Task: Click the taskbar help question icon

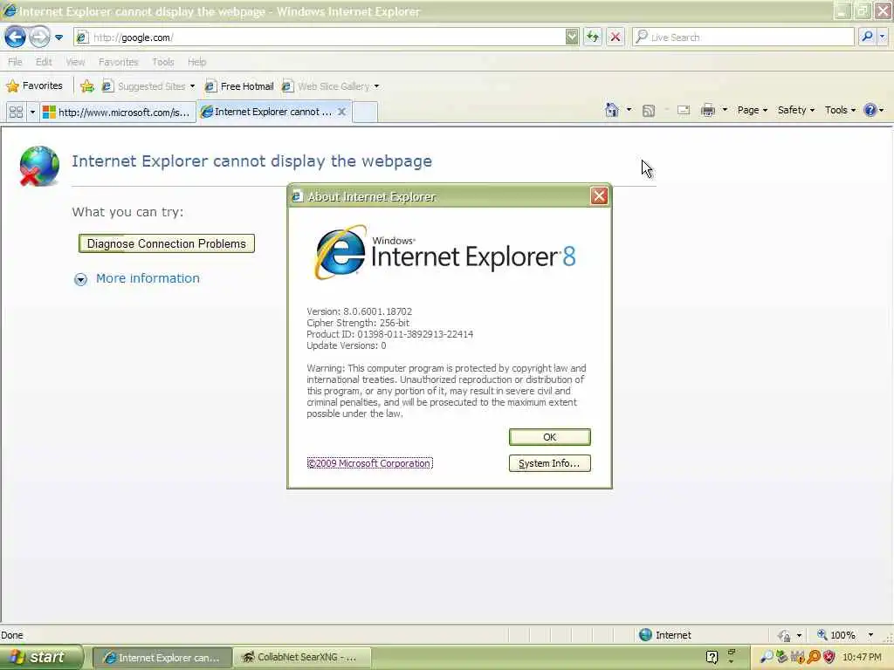Action: [x=712, y=658]
